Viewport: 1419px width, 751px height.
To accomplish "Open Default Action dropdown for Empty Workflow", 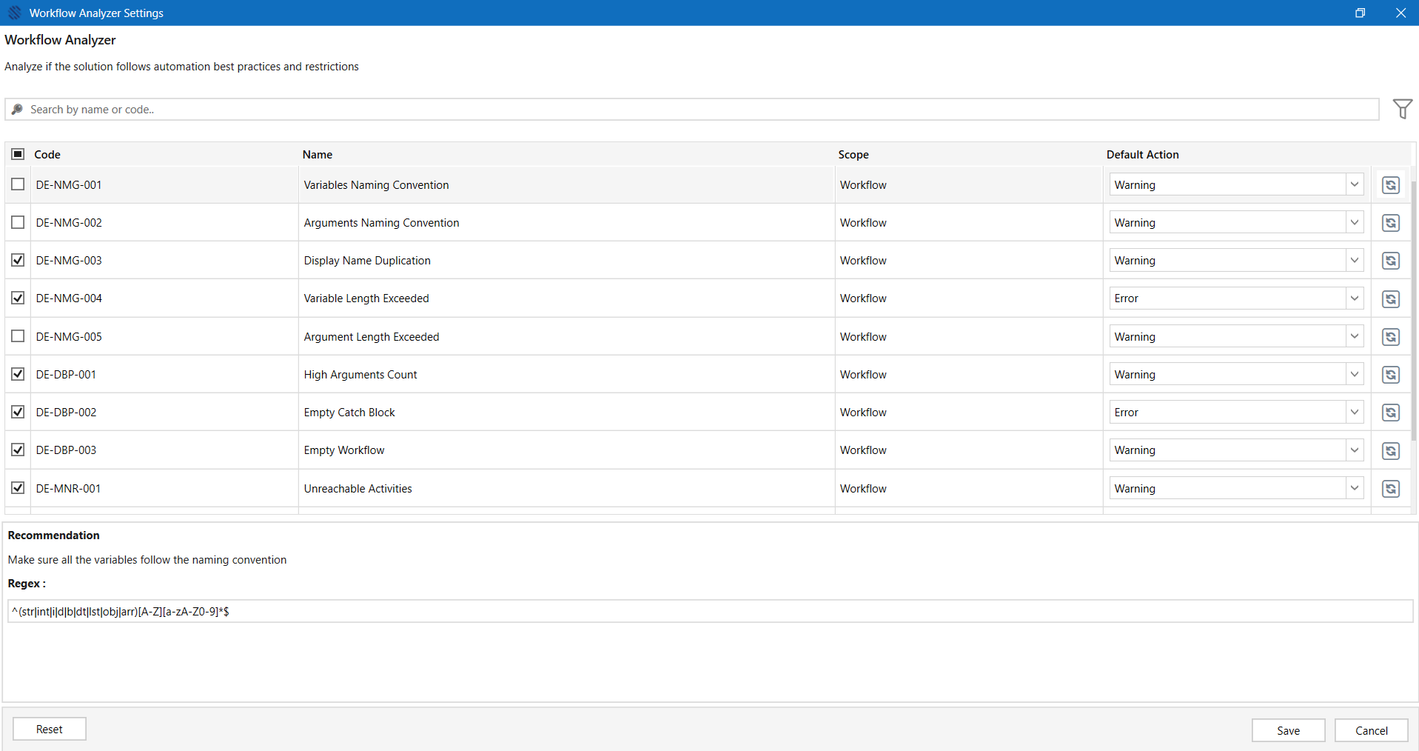I will tap(1236, 450).
